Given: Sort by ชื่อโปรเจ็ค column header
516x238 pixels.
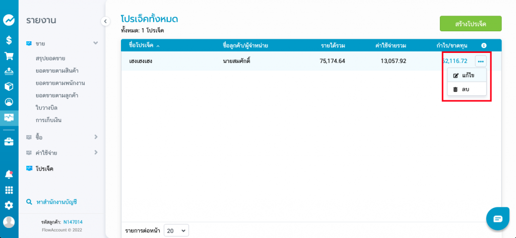Looking at the screenshot, I should click(145, 45).
